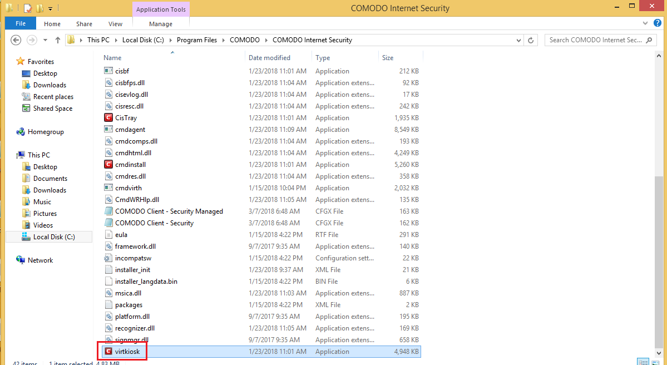Click the virtkiosk application icon
The width and height of the screenshot is (667, 365).
point(108,352)
